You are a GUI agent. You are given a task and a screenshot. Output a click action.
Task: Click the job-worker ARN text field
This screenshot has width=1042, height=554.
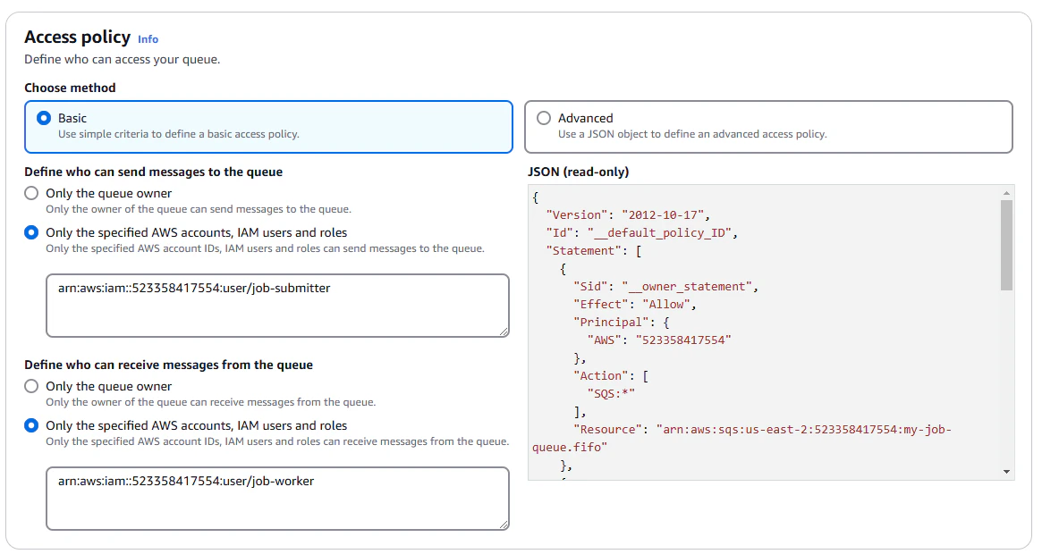point(277,499)
